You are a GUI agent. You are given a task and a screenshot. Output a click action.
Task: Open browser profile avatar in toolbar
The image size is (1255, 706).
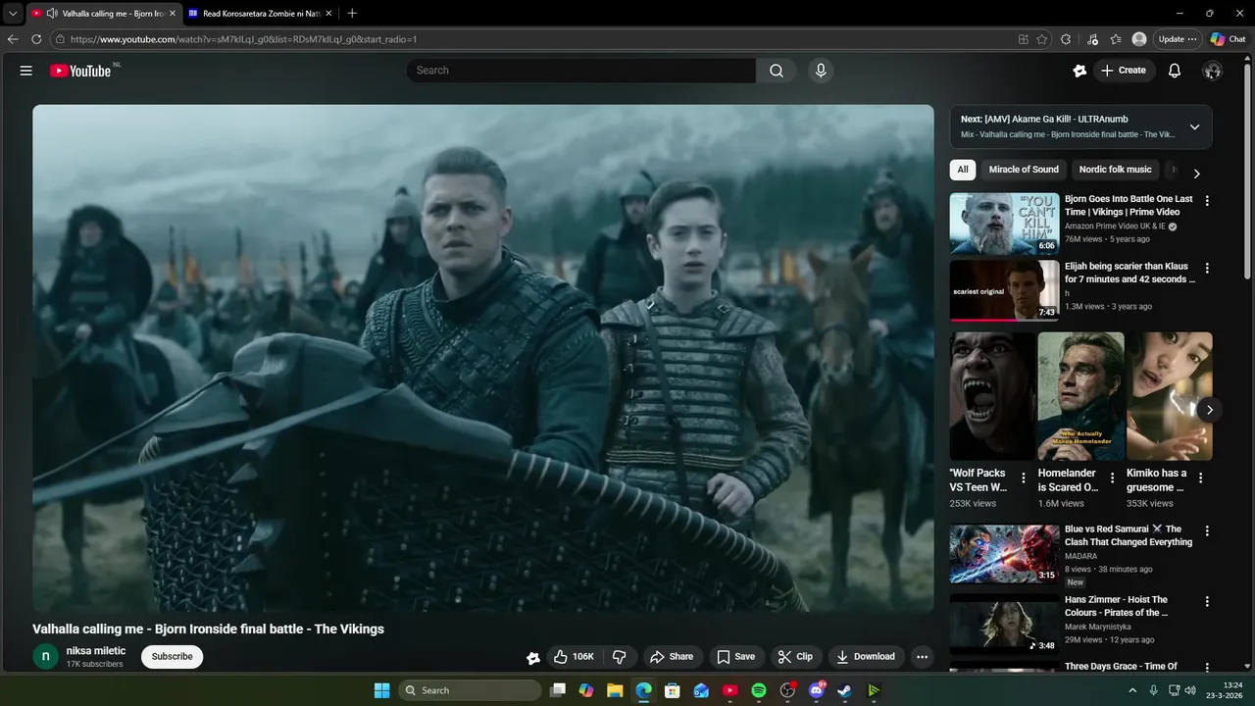(1139, 39)
